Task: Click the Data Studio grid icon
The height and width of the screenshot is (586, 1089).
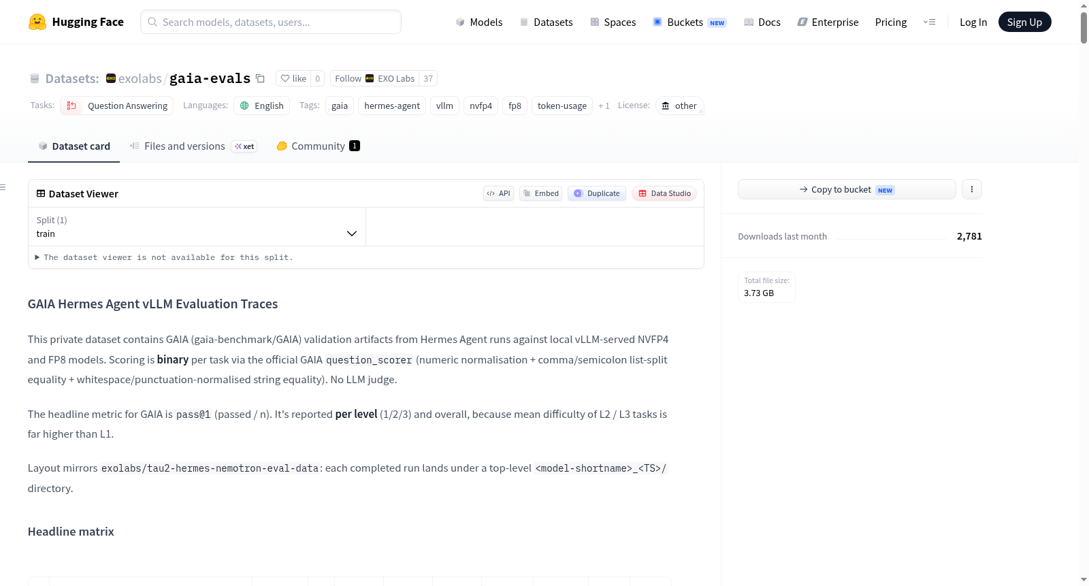Action: [643, 193]
